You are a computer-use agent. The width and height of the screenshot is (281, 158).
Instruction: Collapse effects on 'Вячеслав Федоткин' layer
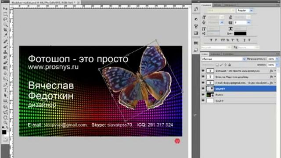[275, 77]
